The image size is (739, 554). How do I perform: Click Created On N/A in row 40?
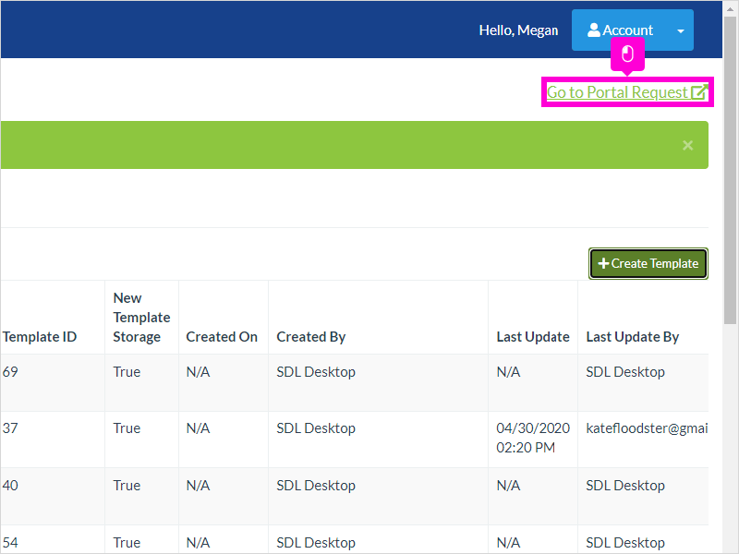[x=198, y=486]
